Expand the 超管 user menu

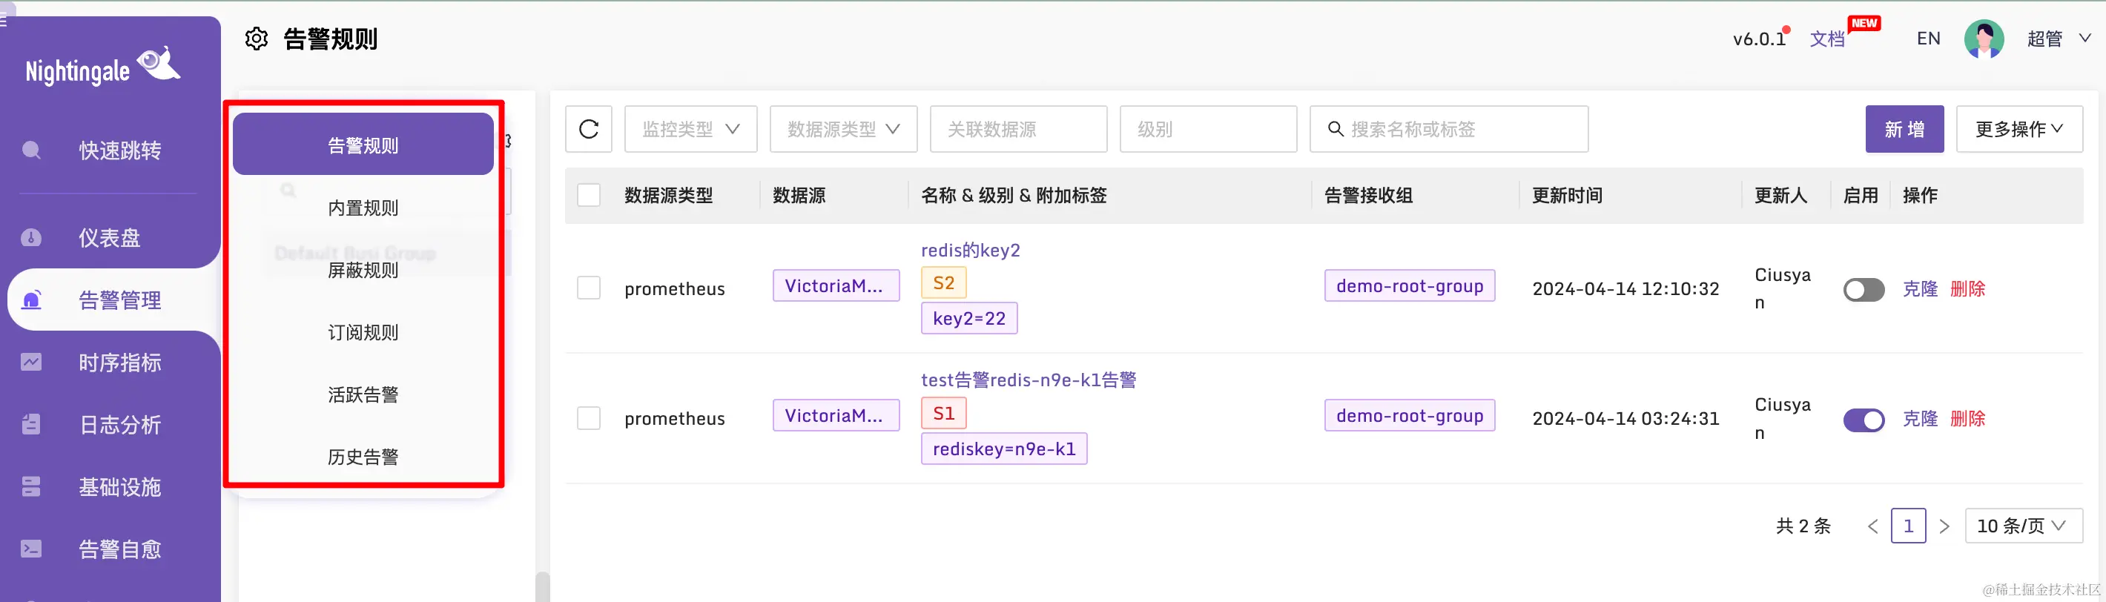pyautogui.click(x=2059, y=39)
